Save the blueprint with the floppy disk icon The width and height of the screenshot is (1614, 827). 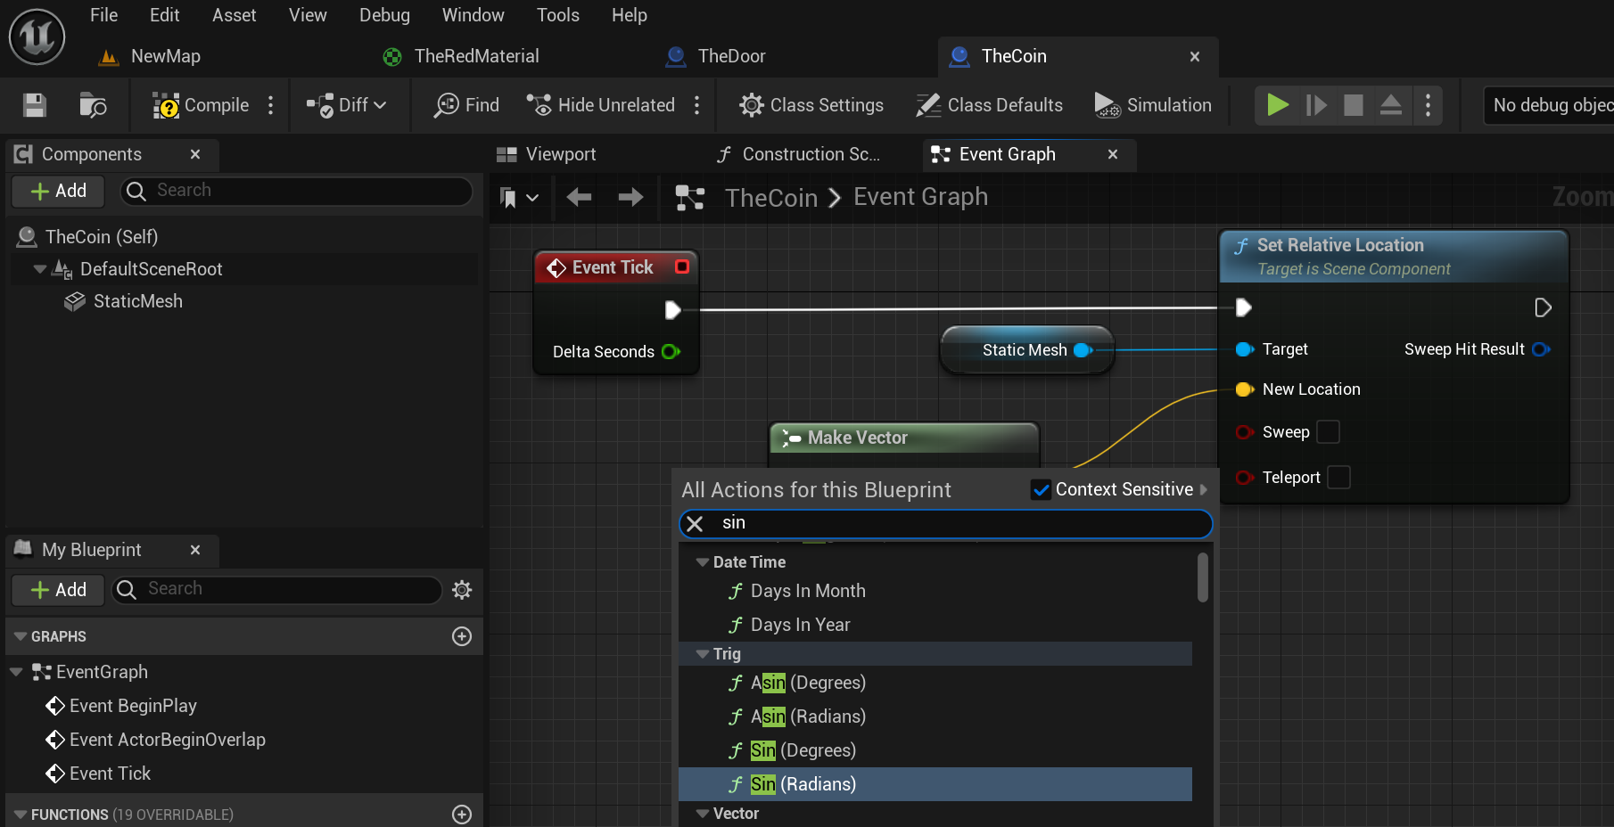pos(35,105)
